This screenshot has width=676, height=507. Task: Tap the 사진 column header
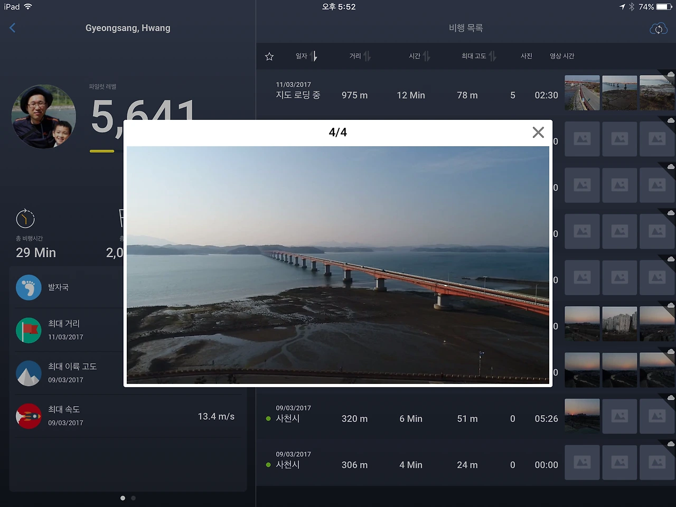527,56
